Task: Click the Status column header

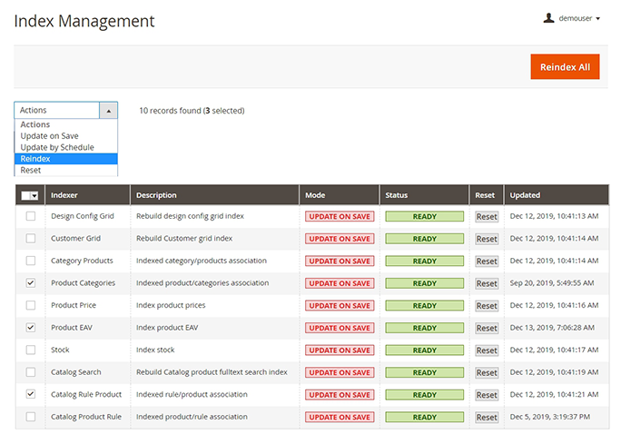Action: click(397, 195)
